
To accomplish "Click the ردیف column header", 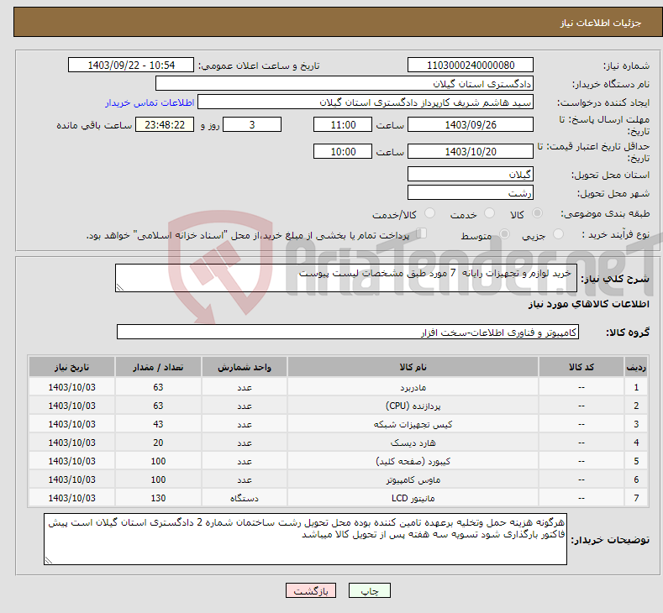I will [636, 367].
